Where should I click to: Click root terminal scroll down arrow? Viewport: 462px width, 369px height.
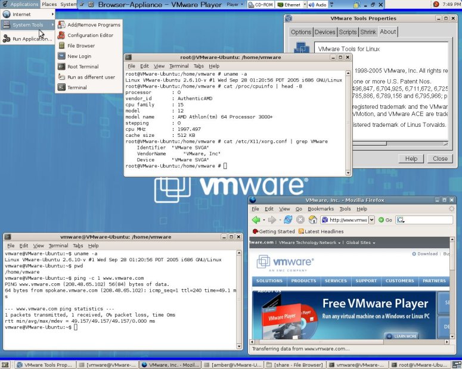tap(348, 173)
